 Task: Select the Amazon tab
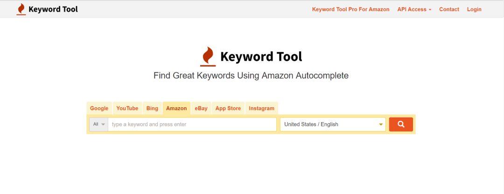(x=176, y=108)
